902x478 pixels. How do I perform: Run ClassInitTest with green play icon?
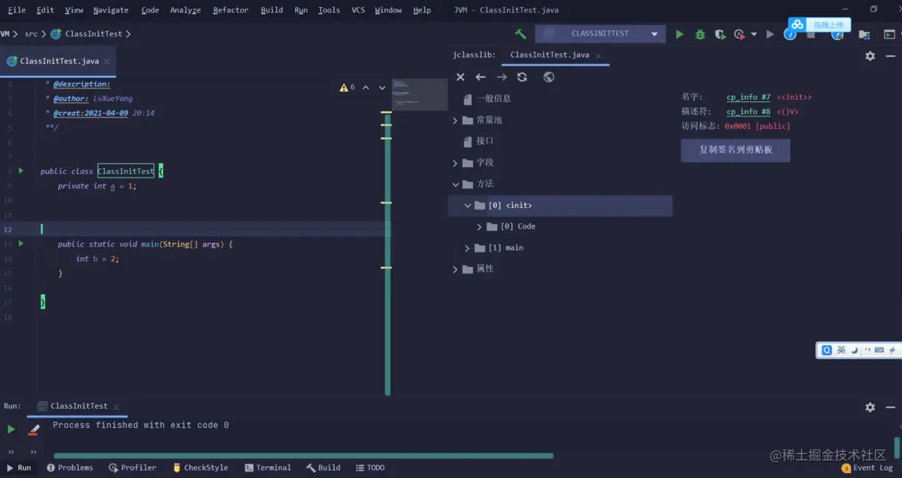point(679,34)
